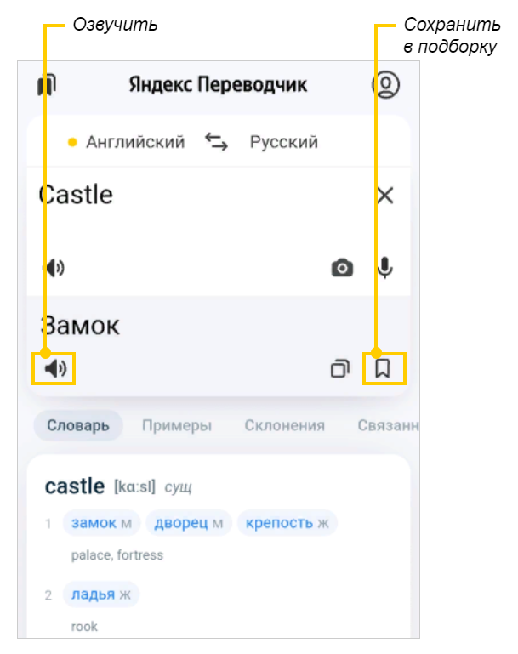Screen dimensions: 518x654
Task: Open the Склонения tab
Action: [x=284, y=425]
